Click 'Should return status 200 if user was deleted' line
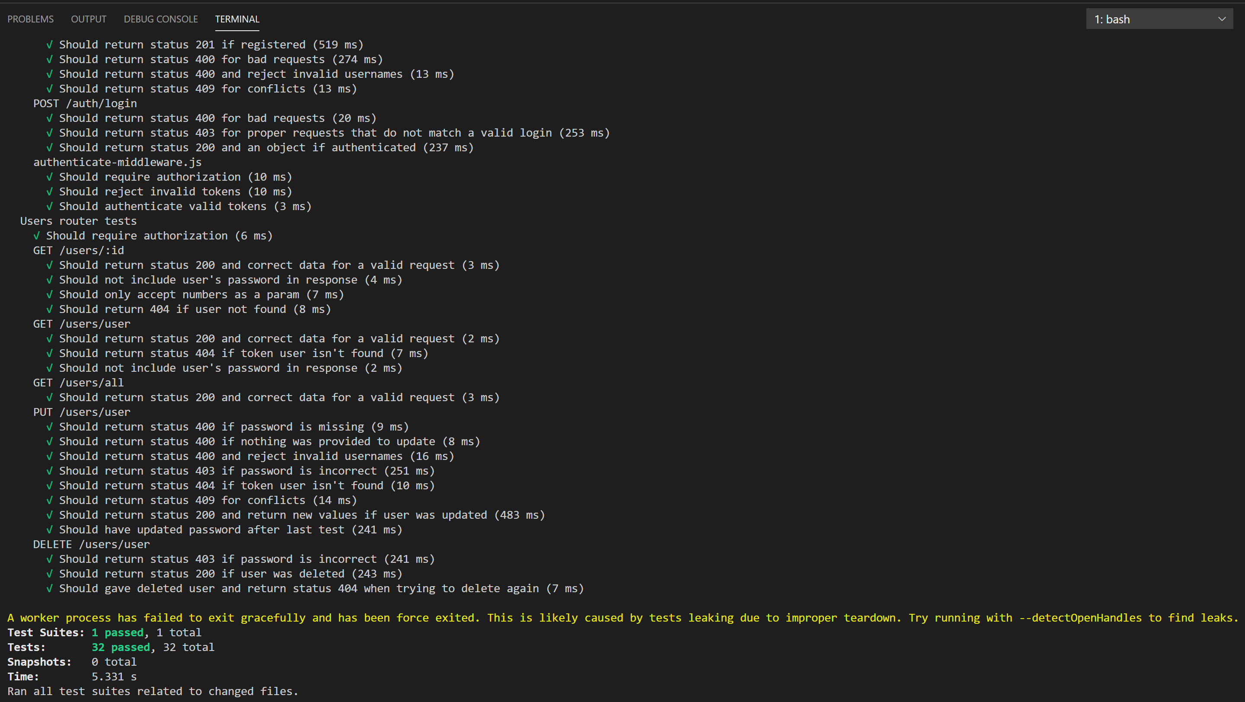 point(224,574)
